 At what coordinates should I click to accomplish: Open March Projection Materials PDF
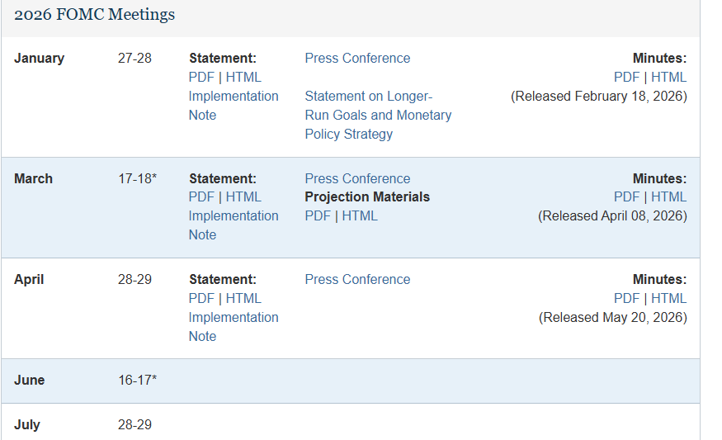click(318, 215)
